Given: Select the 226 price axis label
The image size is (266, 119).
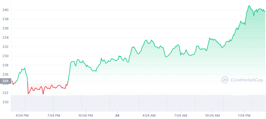Looking at the screenshot, I should tap(5, 74).
